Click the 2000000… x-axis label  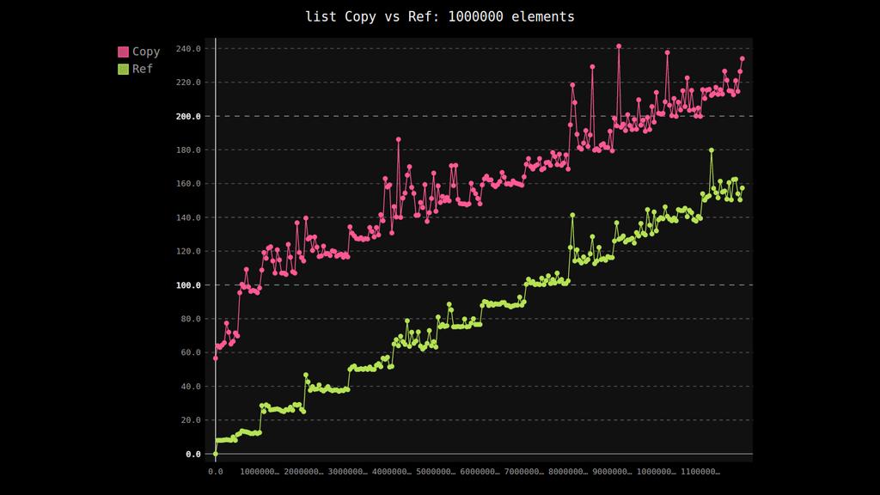303,472
